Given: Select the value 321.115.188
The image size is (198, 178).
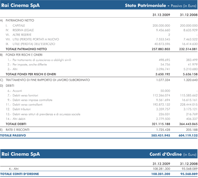Looking at the screenshot, I should coord(161,124).
